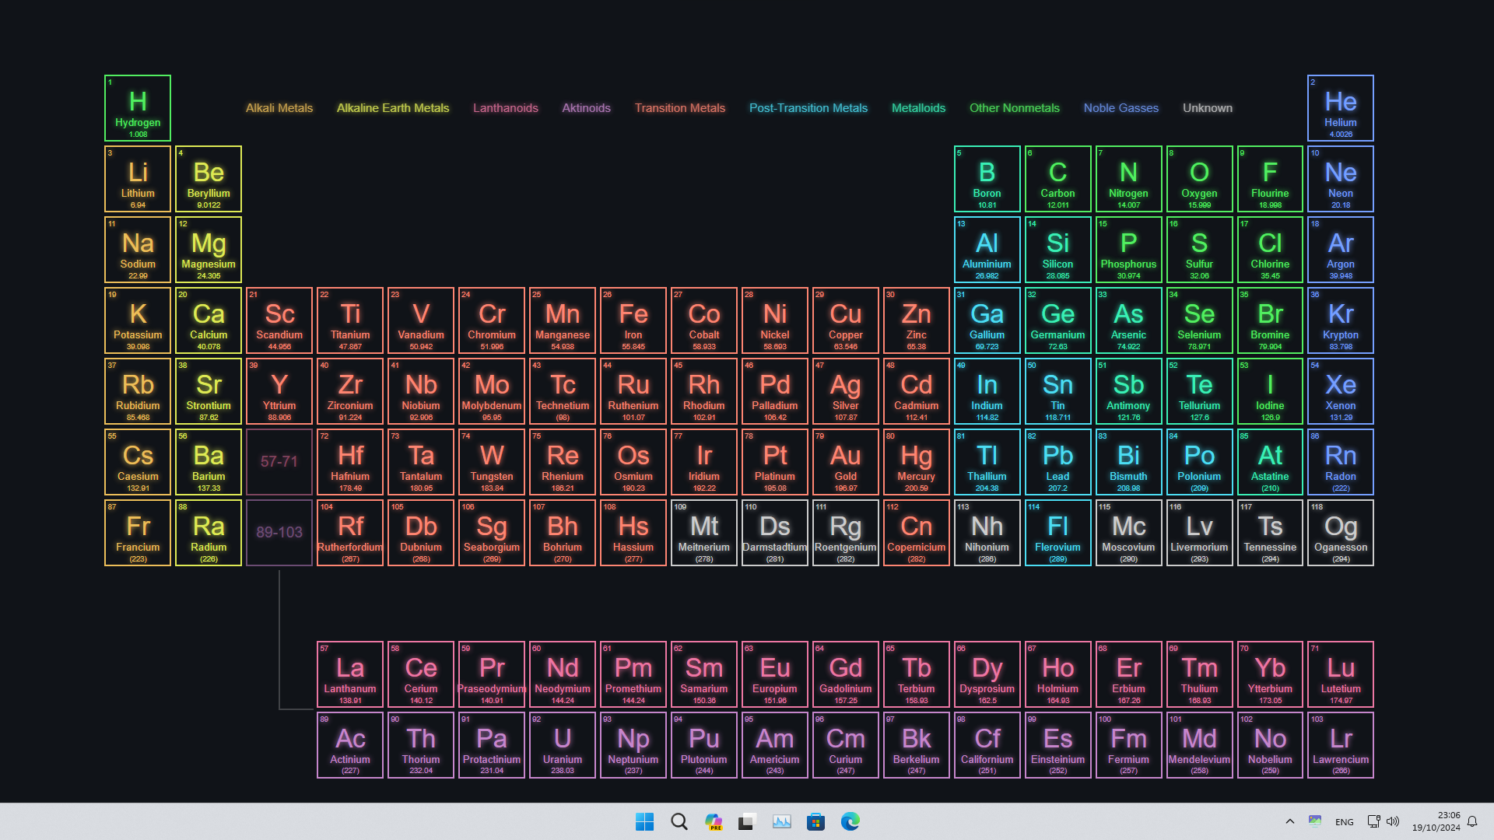Pick the Einsteinium tile
Image resolution: width=1494 pixels, height=840 pixels.
point(1057,745)
